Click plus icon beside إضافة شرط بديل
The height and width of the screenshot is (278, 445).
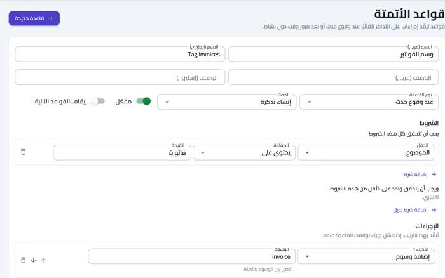pyautogui.click(x=434, y=210)
